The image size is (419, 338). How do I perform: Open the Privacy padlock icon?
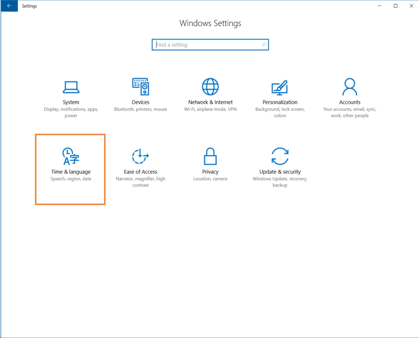pyautogui.click(x=210, y=156)
